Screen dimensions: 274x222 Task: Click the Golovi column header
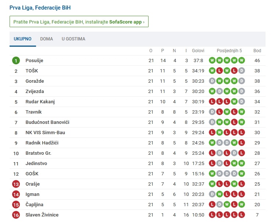[198, 51]
